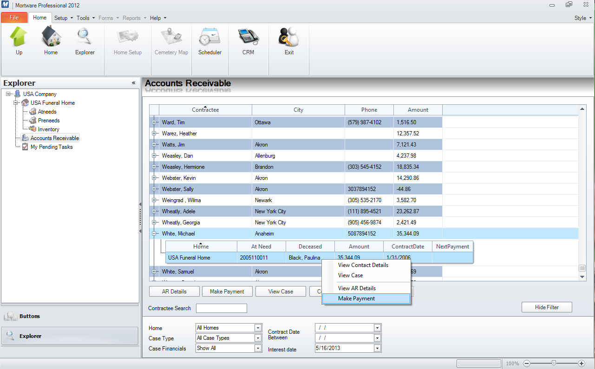Click the zoom slider handle
The width and height of the screenshot is (595, 369).
[x=553, y=363]
